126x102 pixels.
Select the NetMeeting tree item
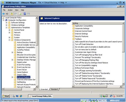[x=21, y=82]
